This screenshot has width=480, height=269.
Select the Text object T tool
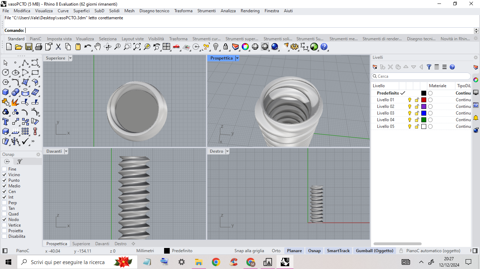click(x=6, y=122)
